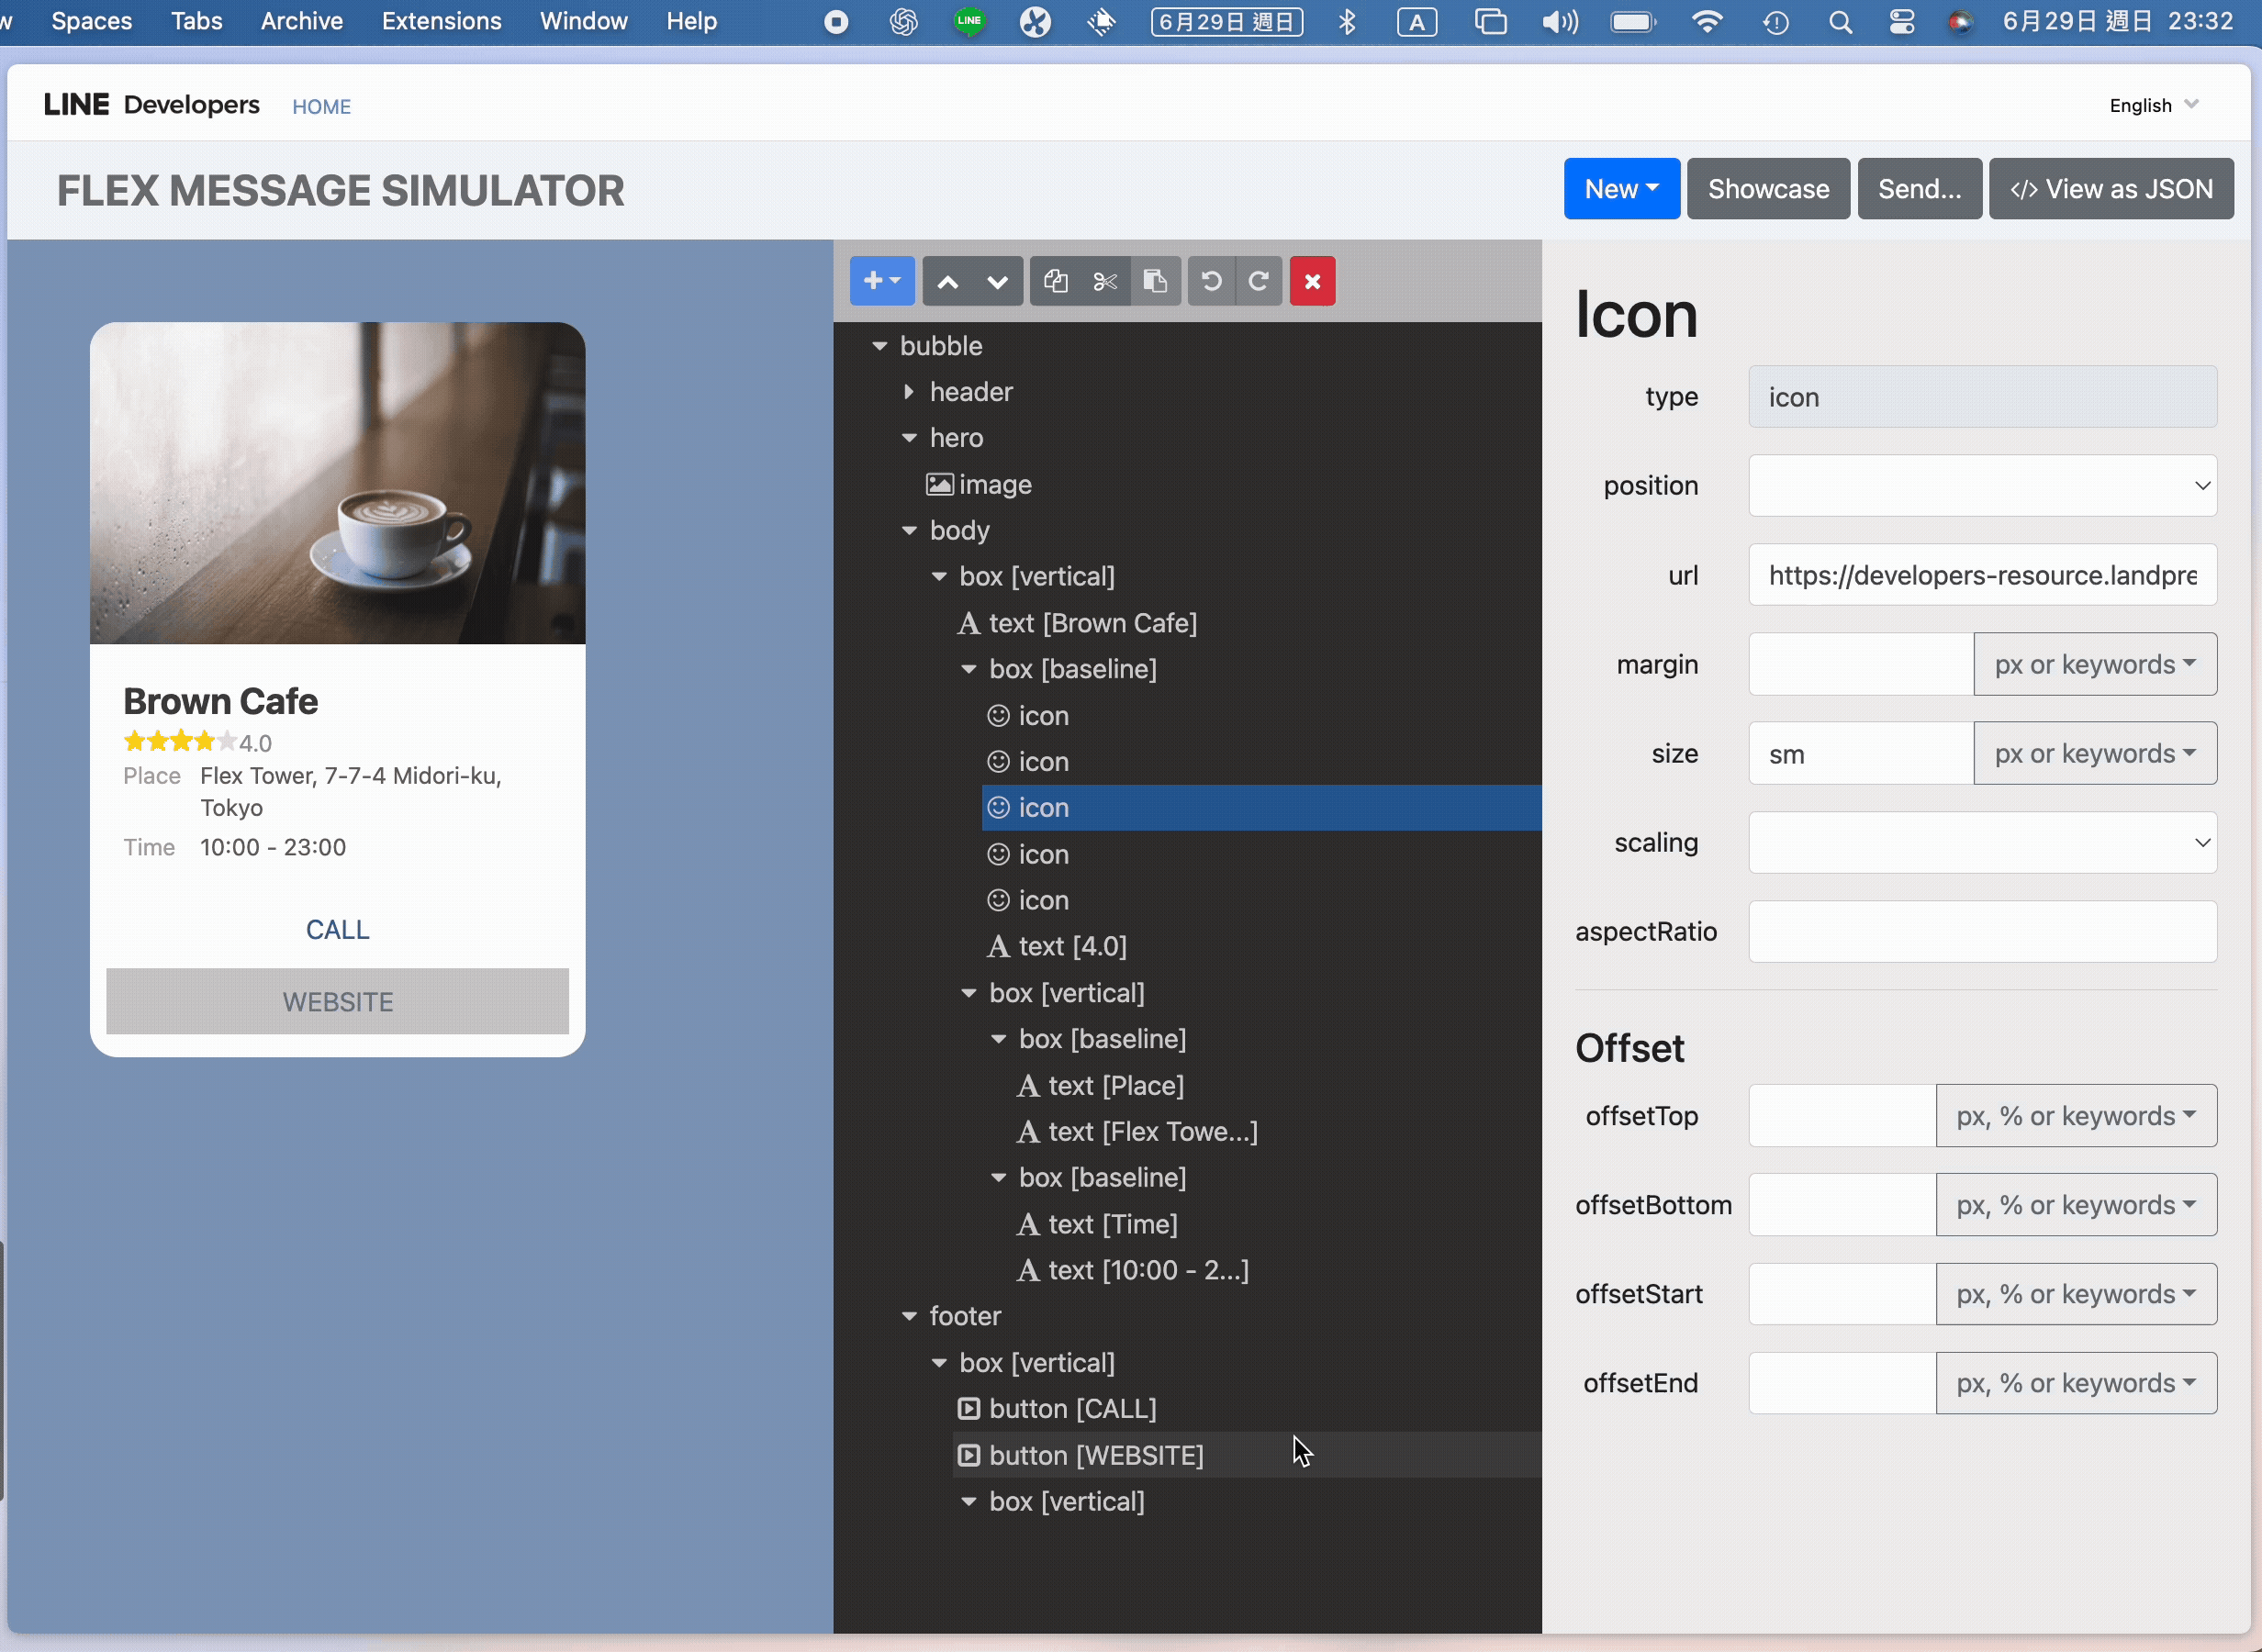Viewport: 2262px width, 1652px height.
Task: Open the LINE menu bar icon
Action: [x=969, y=22]
